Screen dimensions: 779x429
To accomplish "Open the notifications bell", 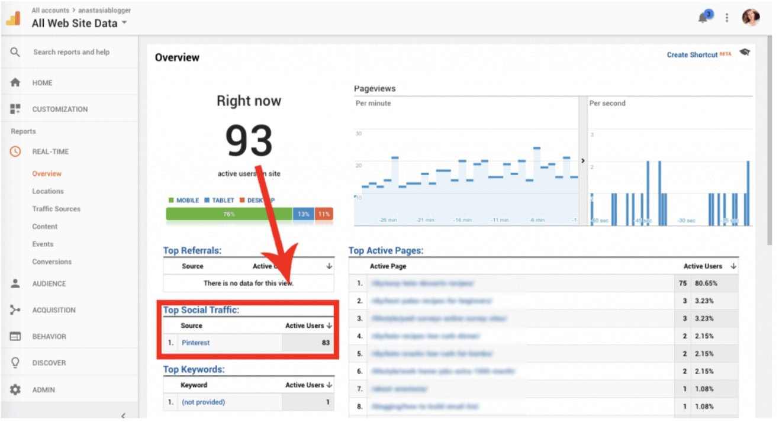I will [703, 17].
